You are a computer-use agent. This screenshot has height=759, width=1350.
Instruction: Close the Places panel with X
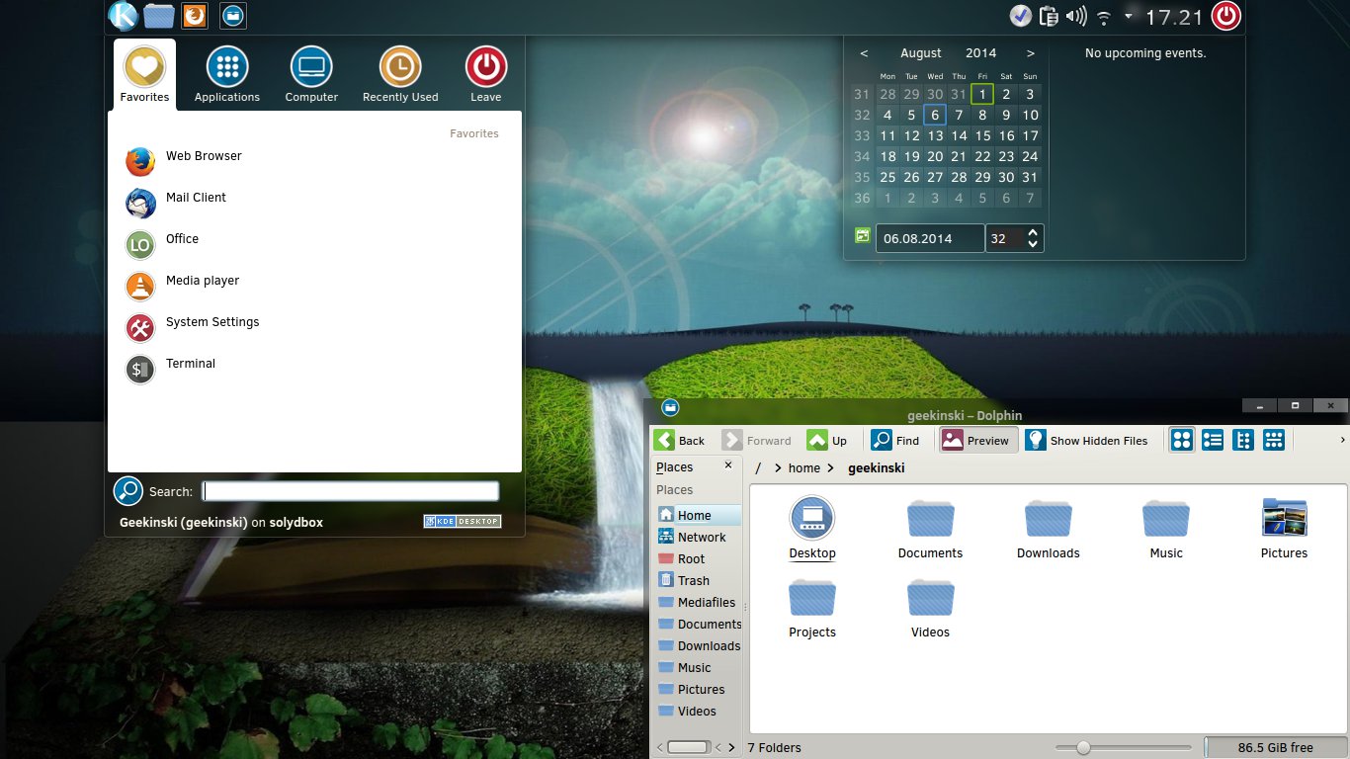pos(728,465)
